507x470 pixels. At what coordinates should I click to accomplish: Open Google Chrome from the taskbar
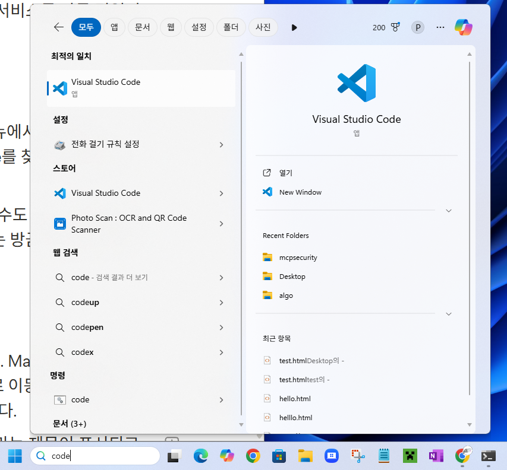coord(253,456)
